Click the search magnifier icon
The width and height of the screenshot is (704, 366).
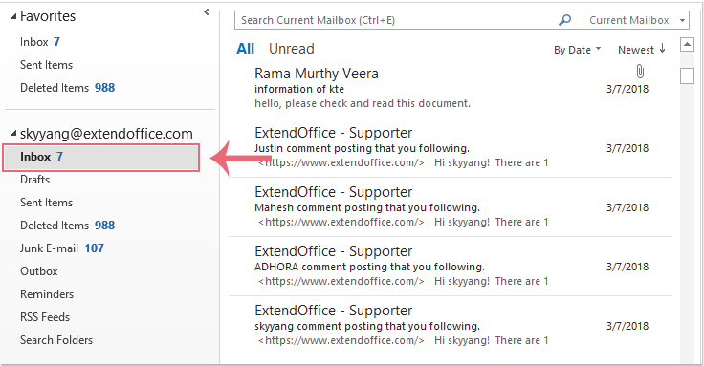point(564,20)
